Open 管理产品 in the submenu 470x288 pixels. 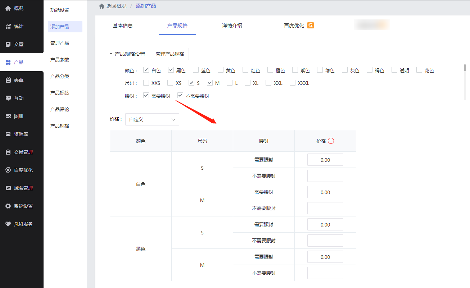pyautogui.click(x=60, y=43)
